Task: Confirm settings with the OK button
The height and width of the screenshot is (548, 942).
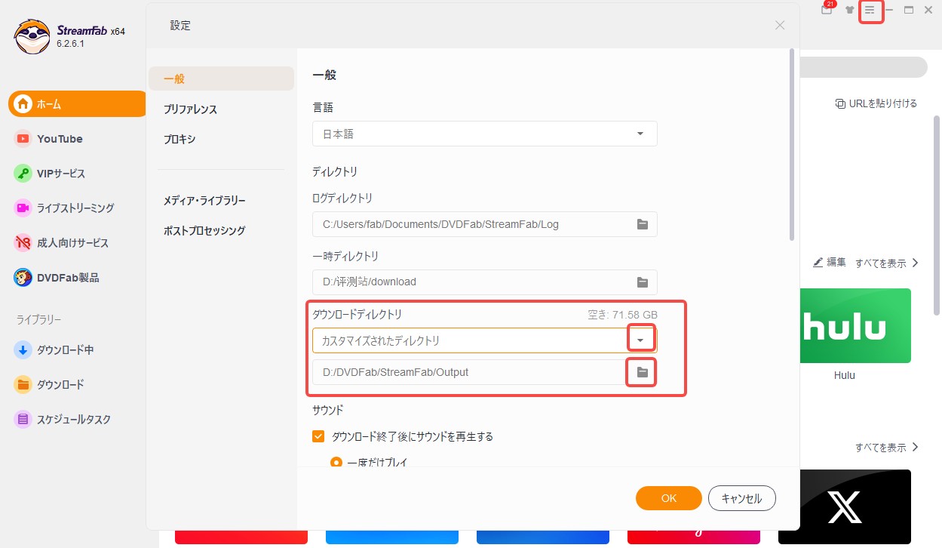Action: coord(667,498)
